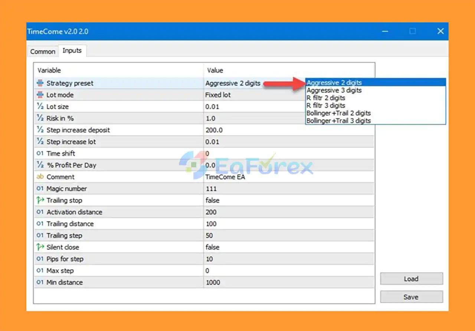Click the Save button

click(411, 297)
